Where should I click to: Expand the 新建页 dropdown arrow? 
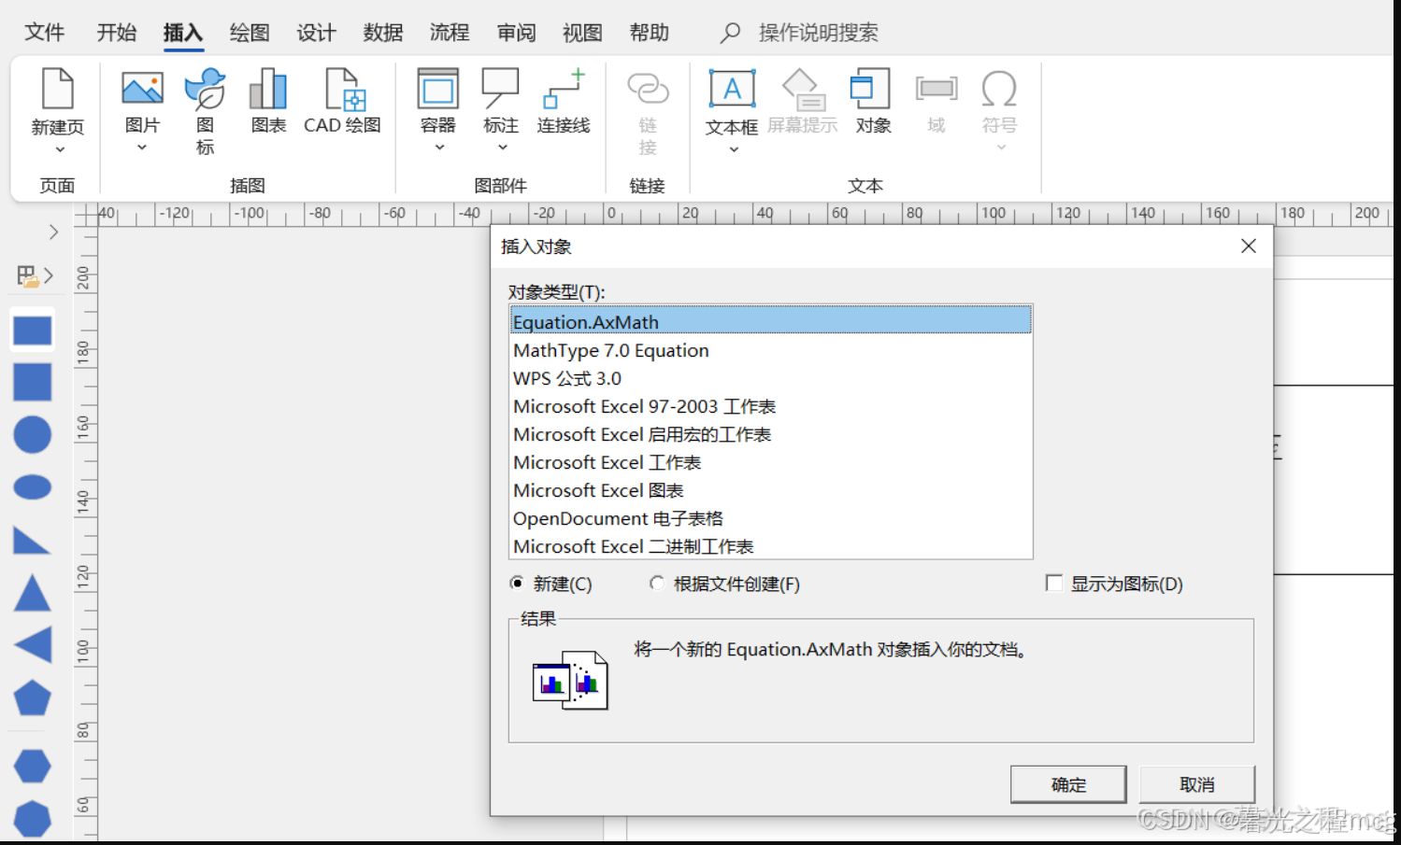59,149
